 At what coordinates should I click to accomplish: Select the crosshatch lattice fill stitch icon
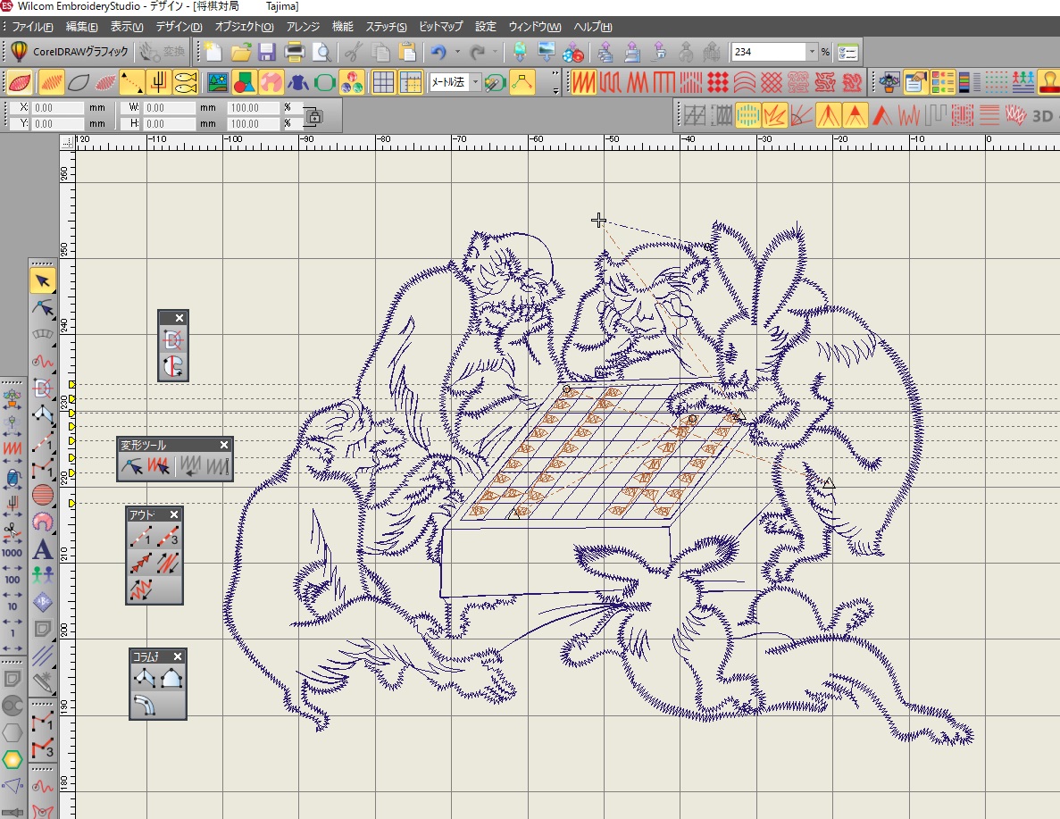tap(772, 82)
